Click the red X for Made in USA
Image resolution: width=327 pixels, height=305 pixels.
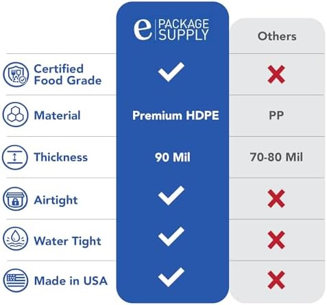[276, 280]
